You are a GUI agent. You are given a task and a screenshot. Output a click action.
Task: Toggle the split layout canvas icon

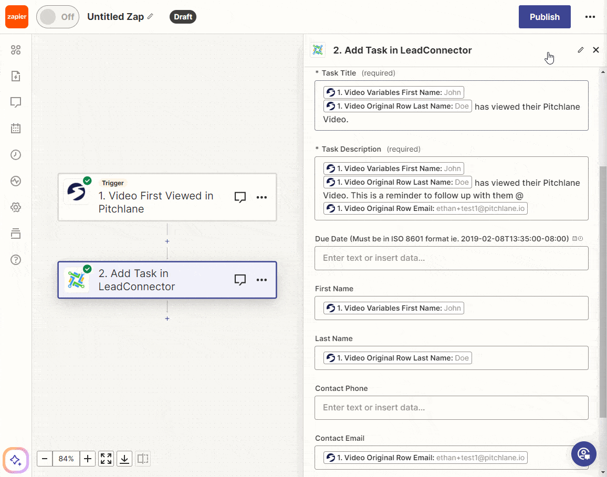click(x=143, y=459)
